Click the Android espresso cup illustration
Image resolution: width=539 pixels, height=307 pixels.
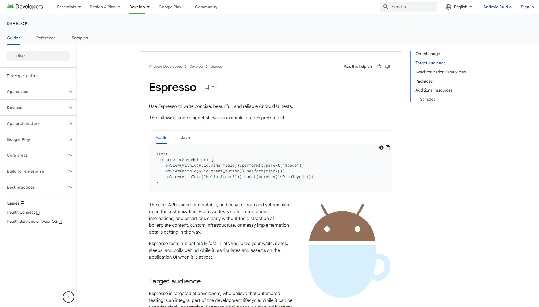[349, 251]
